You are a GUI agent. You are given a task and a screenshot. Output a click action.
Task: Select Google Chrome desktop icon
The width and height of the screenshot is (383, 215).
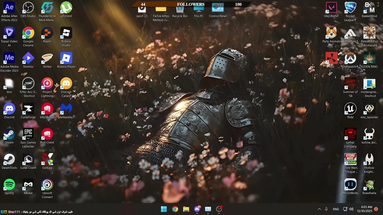tap(28, 37)
